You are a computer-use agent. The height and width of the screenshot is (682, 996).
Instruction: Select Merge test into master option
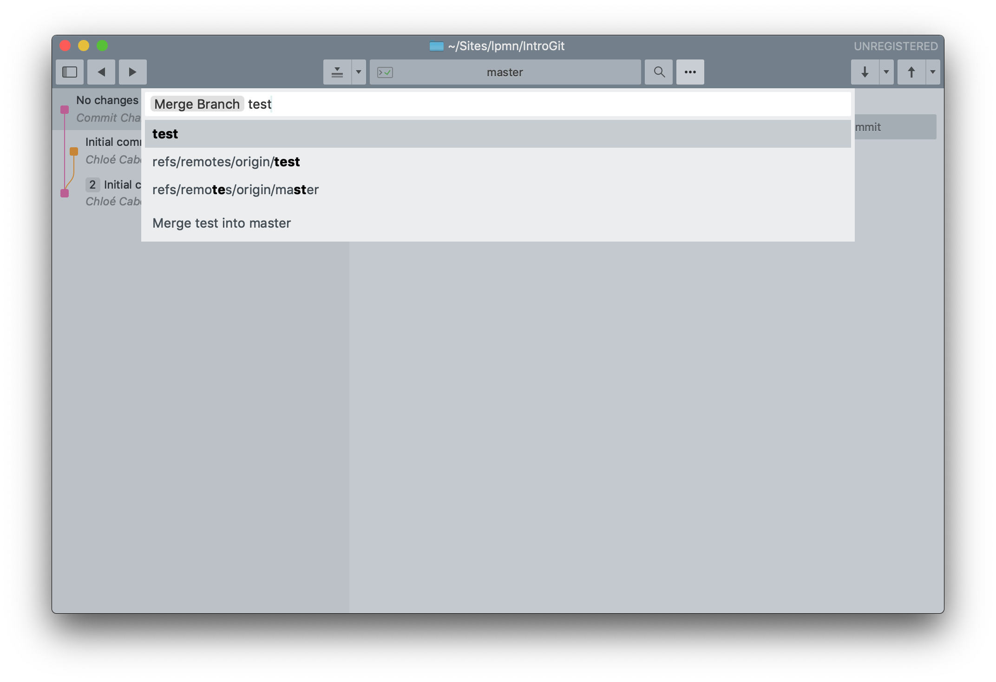(x=222, y=223)
